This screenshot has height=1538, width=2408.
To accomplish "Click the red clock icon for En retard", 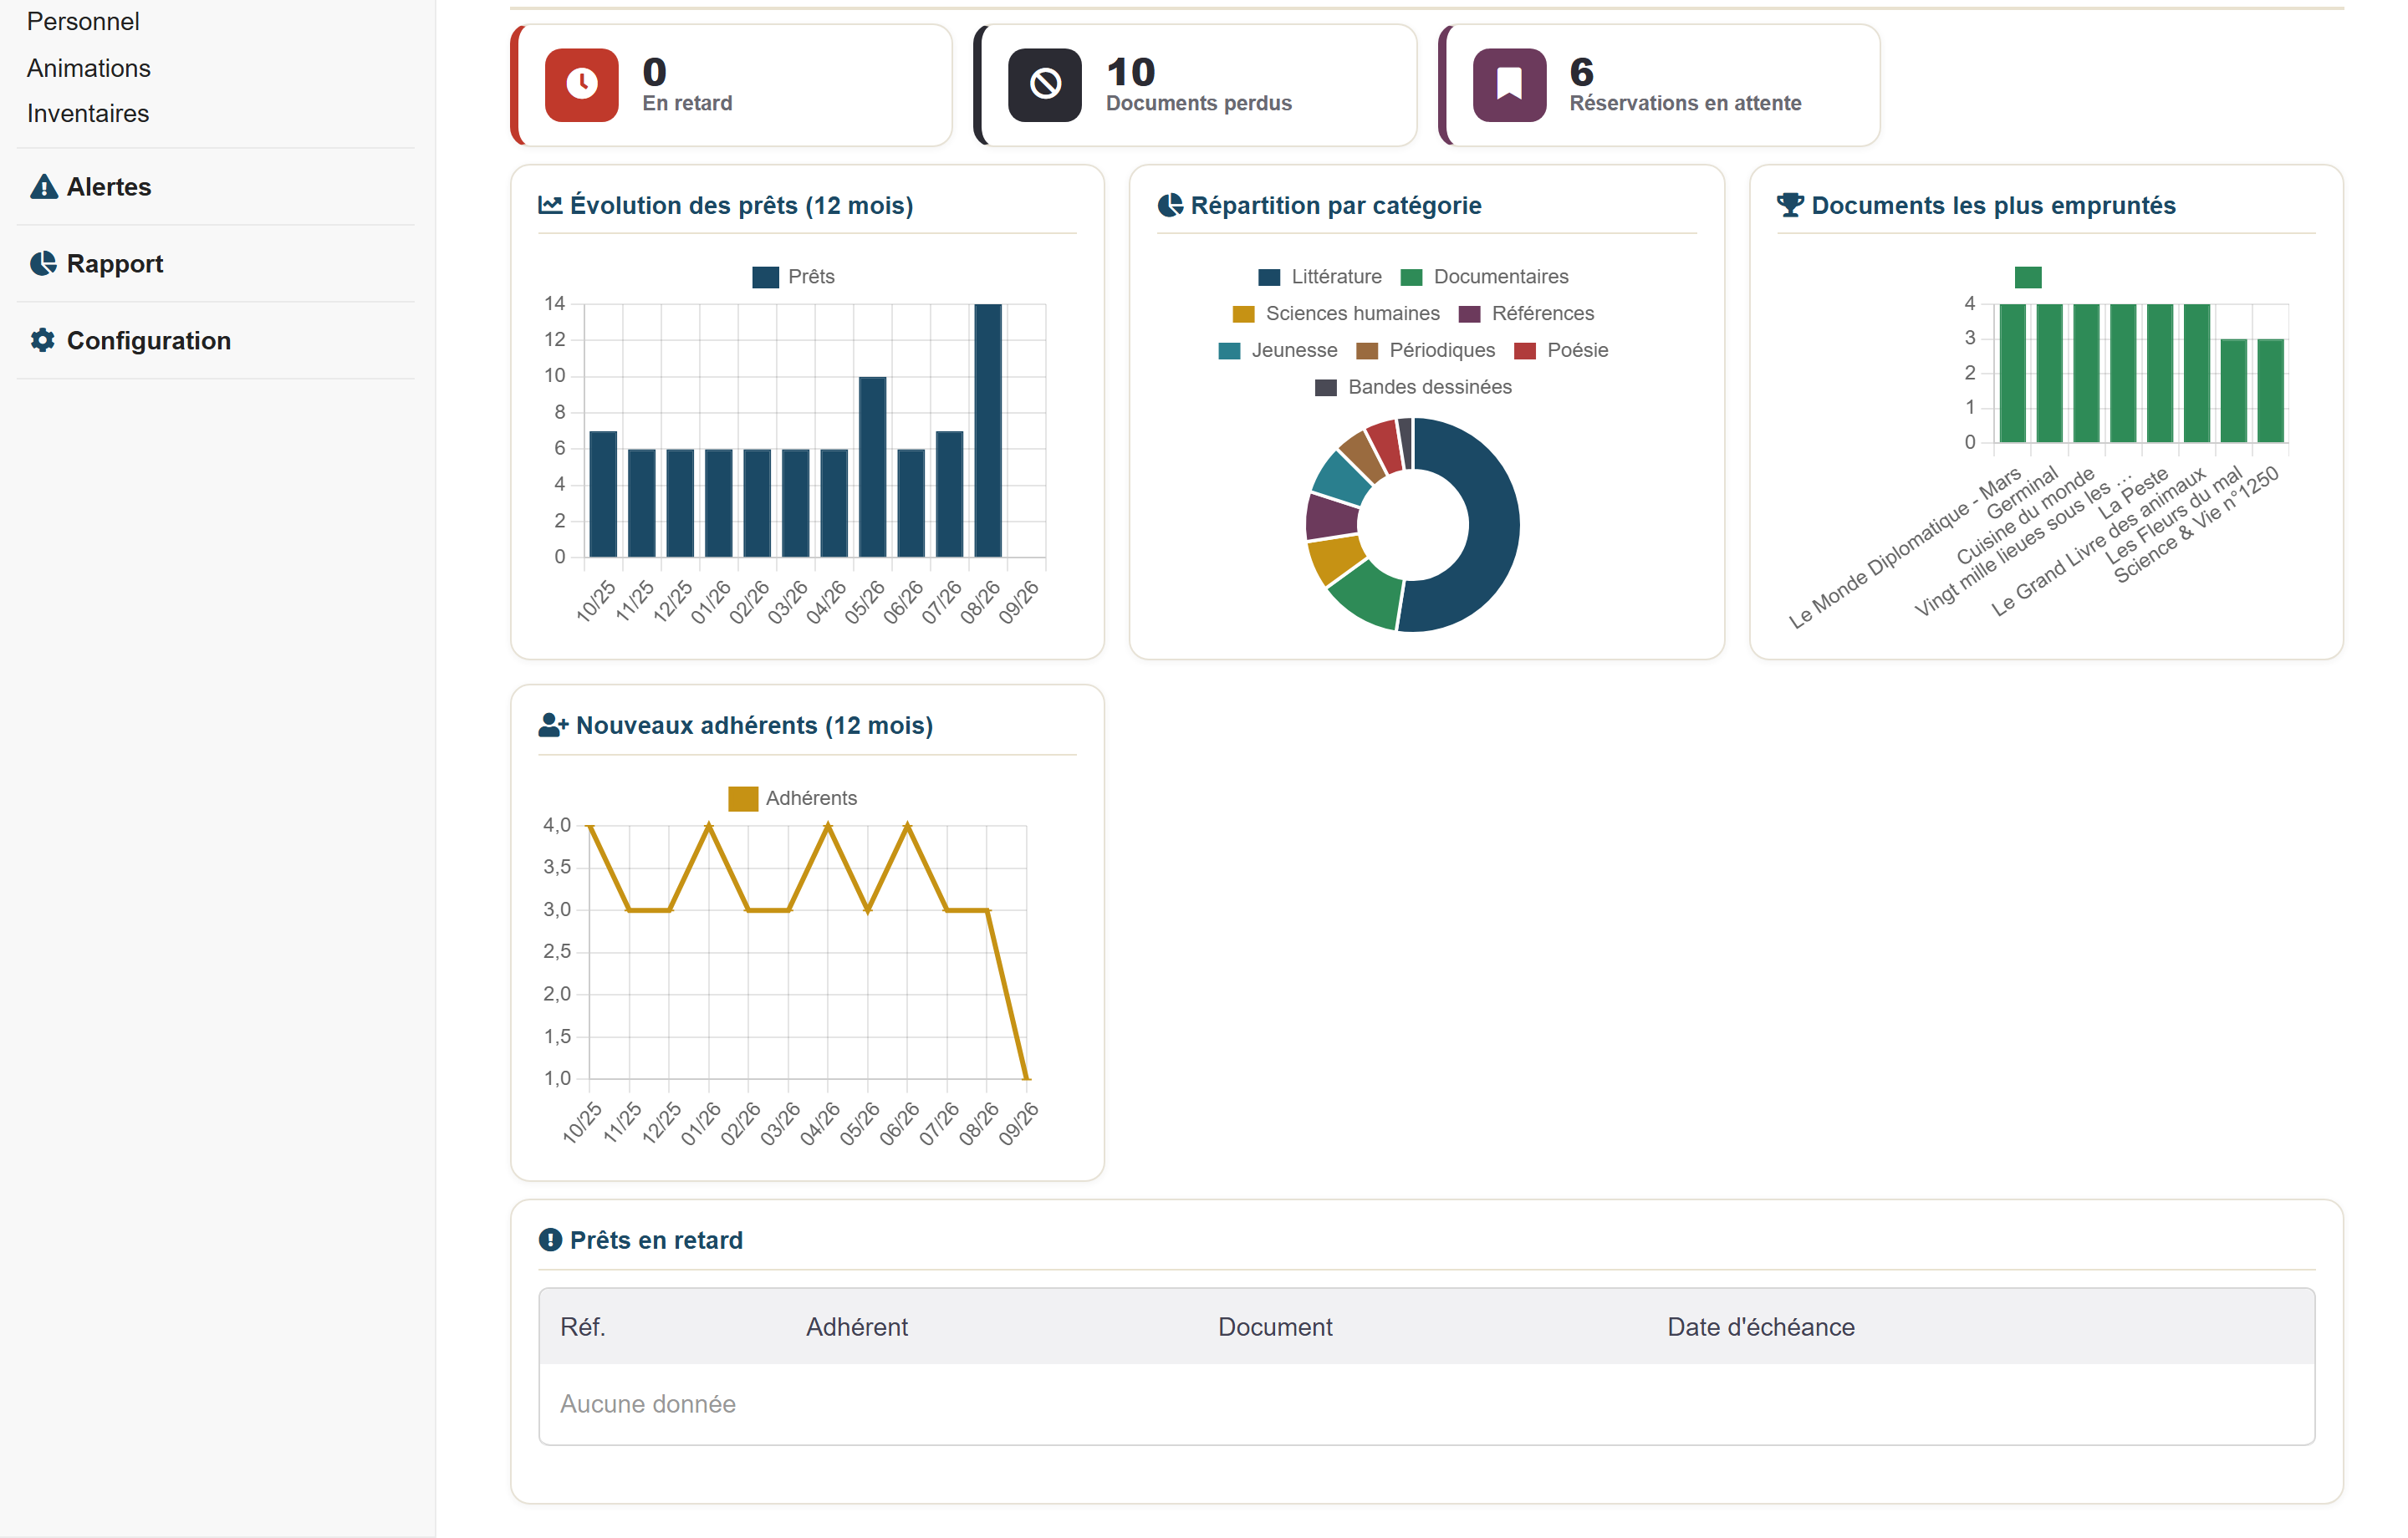I will pos(581,85).
